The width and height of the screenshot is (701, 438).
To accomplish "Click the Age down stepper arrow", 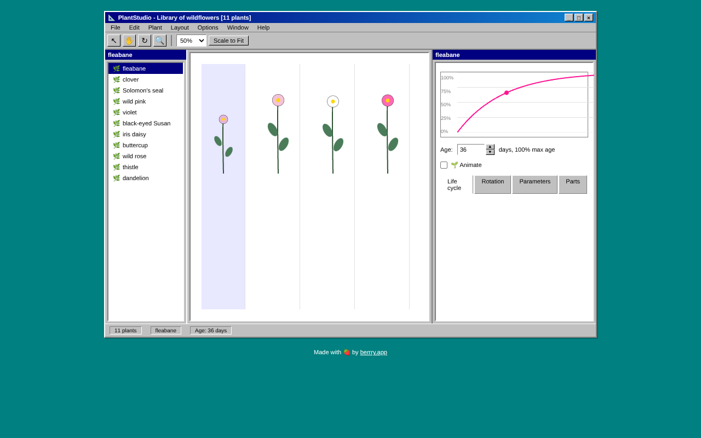I will (x=490, y=151).
